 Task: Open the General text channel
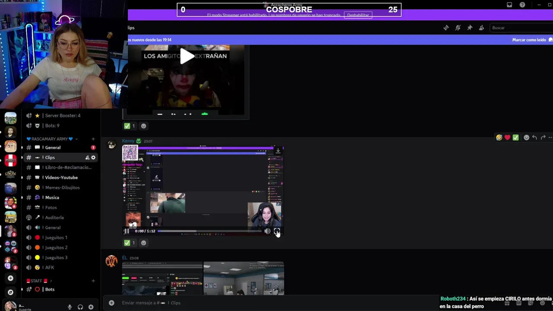[60, 147]
